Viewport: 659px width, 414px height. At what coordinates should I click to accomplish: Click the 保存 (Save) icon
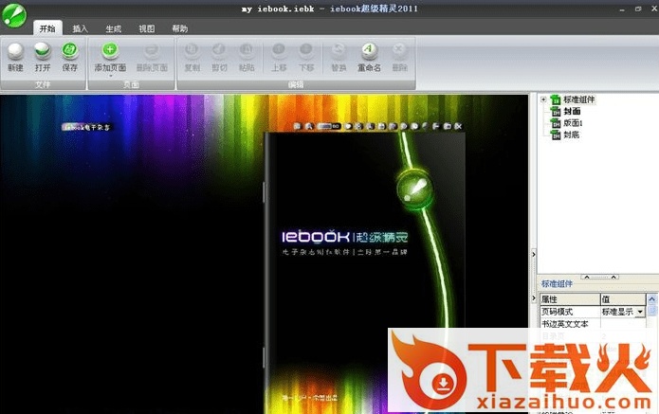pos(70,51)
